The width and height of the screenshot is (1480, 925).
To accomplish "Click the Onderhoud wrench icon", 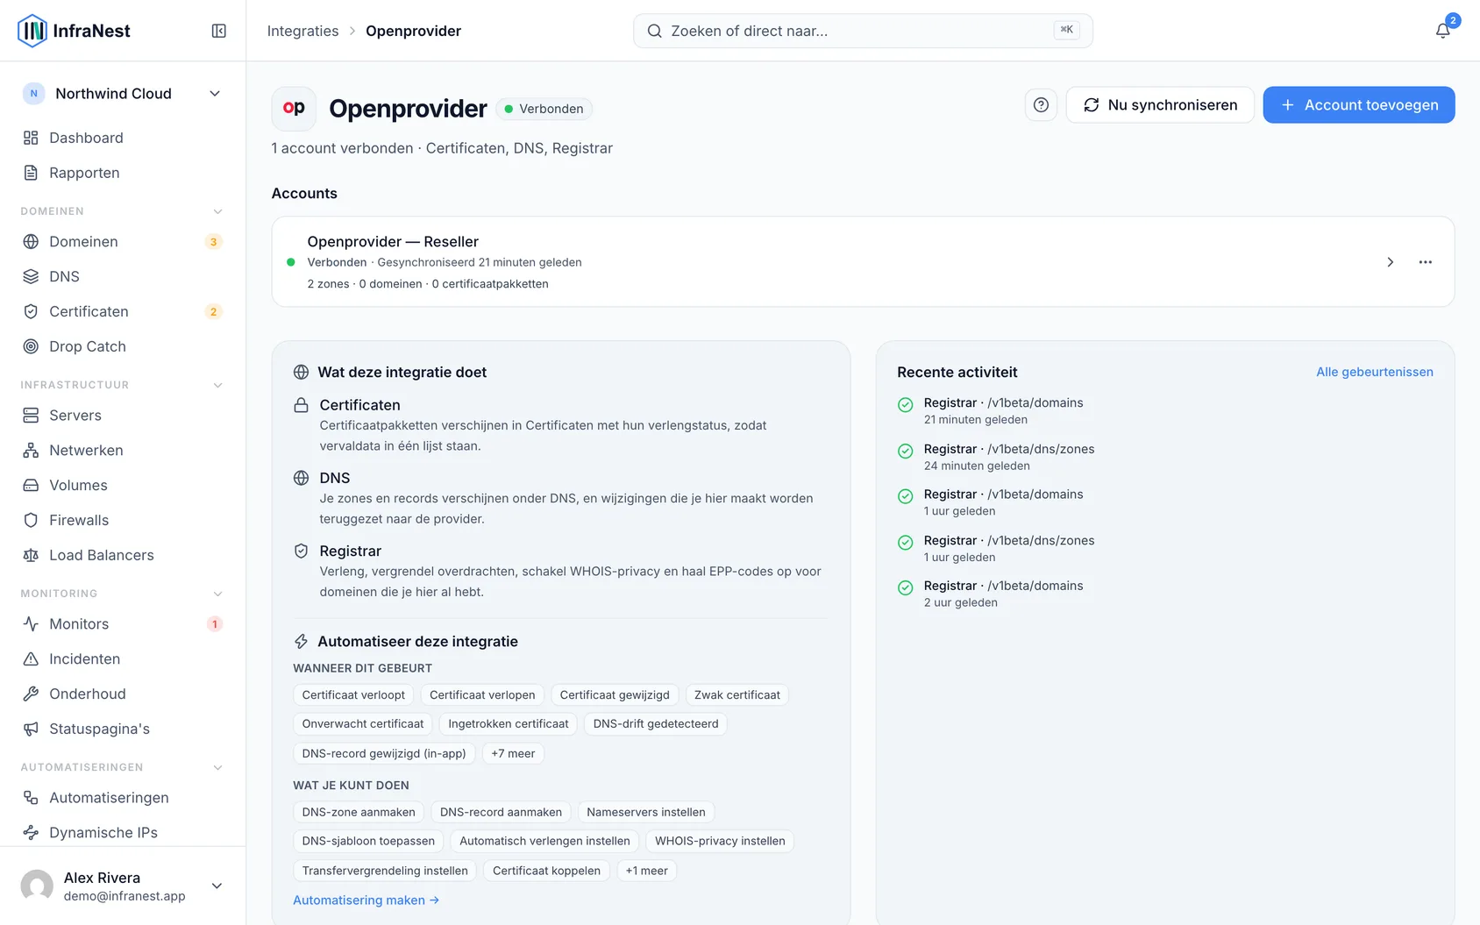I will [31, 694].
